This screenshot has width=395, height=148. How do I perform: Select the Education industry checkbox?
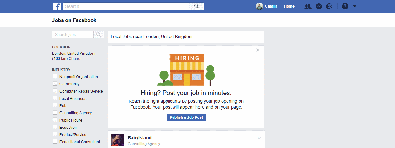pos(55,127)
